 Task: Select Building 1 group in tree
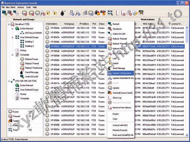(29, 42)
